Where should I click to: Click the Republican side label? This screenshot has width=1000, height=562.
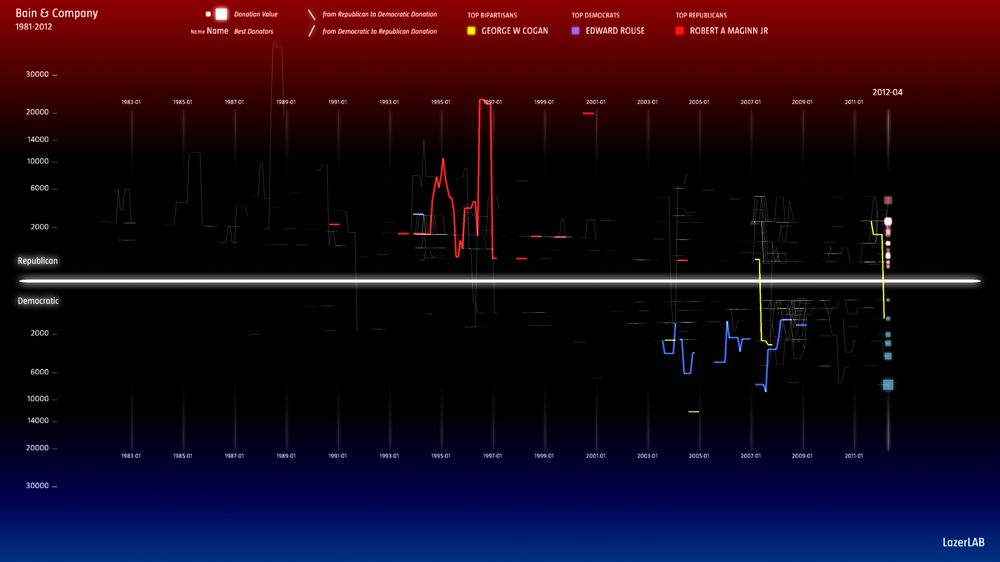coord(37,261)
